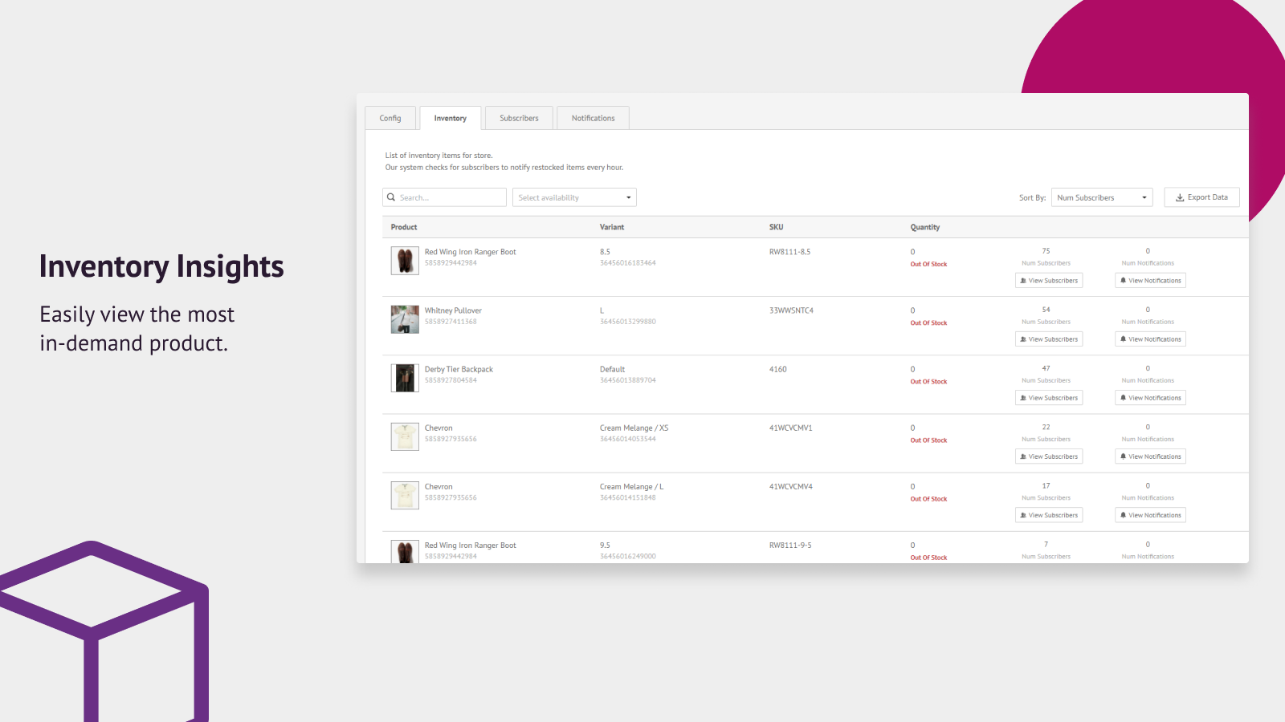This screenshot has height=722, width=1285.
Task: Click the subscriber icon on Whitney Pullover's View Subscribers
Action: pos(1022,339)
